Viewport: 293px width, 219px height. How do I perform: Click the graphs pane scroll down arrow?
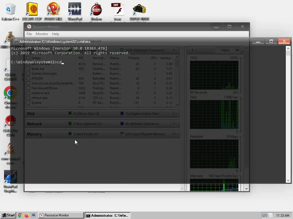click(246, 189)
